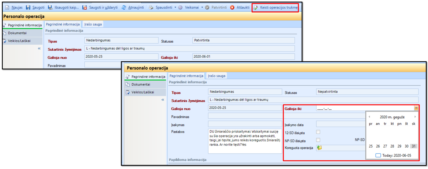Open the Spausdinti dropdown arrow
The width and height of the screenshot is (428, 169).
pyautogui.click(x=175, y=8)
